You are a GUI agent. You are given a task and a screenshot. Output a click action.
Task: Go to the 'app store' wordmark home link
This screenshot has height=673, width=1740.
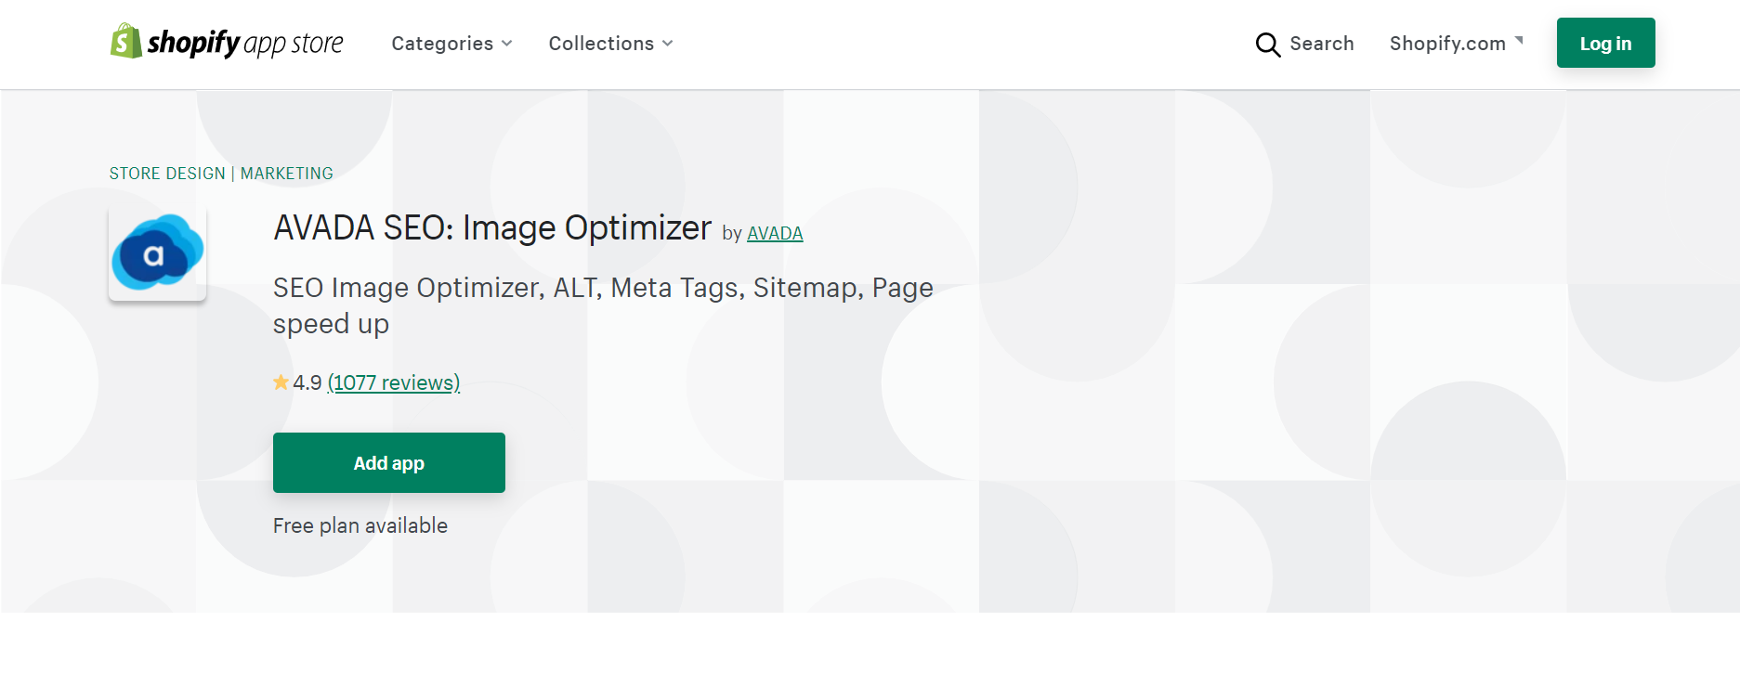coord(294,44)
